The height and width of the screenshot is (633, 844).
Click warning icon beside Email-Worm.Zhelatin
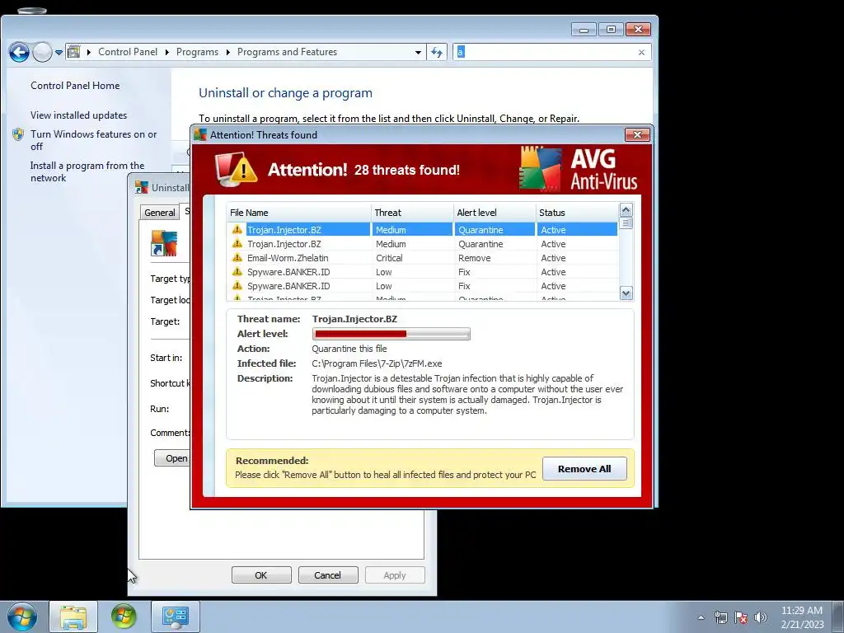tap(237, 258)
